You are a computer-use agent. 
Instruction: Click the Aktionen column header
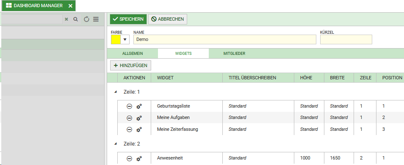point(134,78)
